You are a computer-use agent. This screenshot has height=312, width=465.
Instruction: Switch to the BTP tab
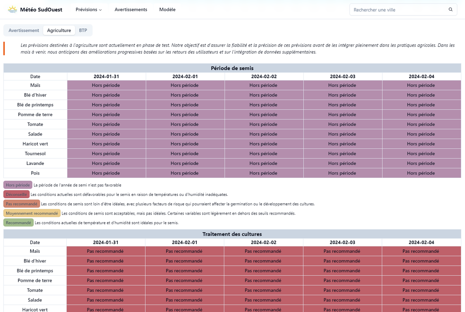click(83, 30)
